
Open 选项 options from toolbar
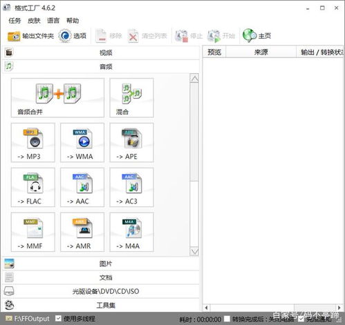[73, 36]
